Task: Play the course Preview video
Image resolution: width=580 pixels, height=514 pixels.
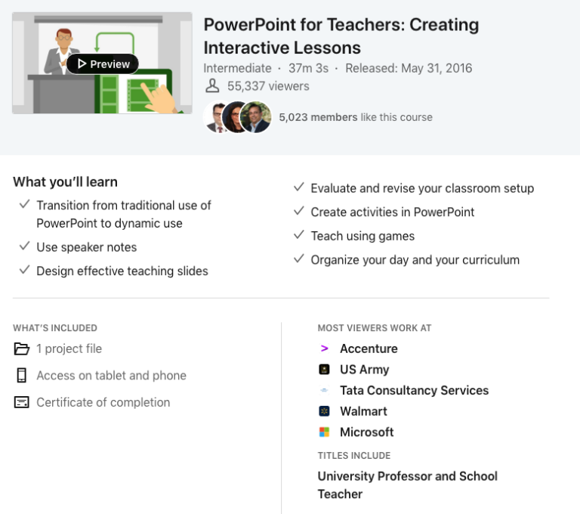Action: 103,64
